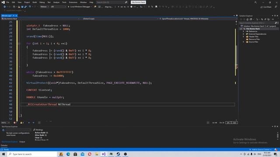
Task: Click the previous issue arrow icon
Action: [x=29, y=123]
